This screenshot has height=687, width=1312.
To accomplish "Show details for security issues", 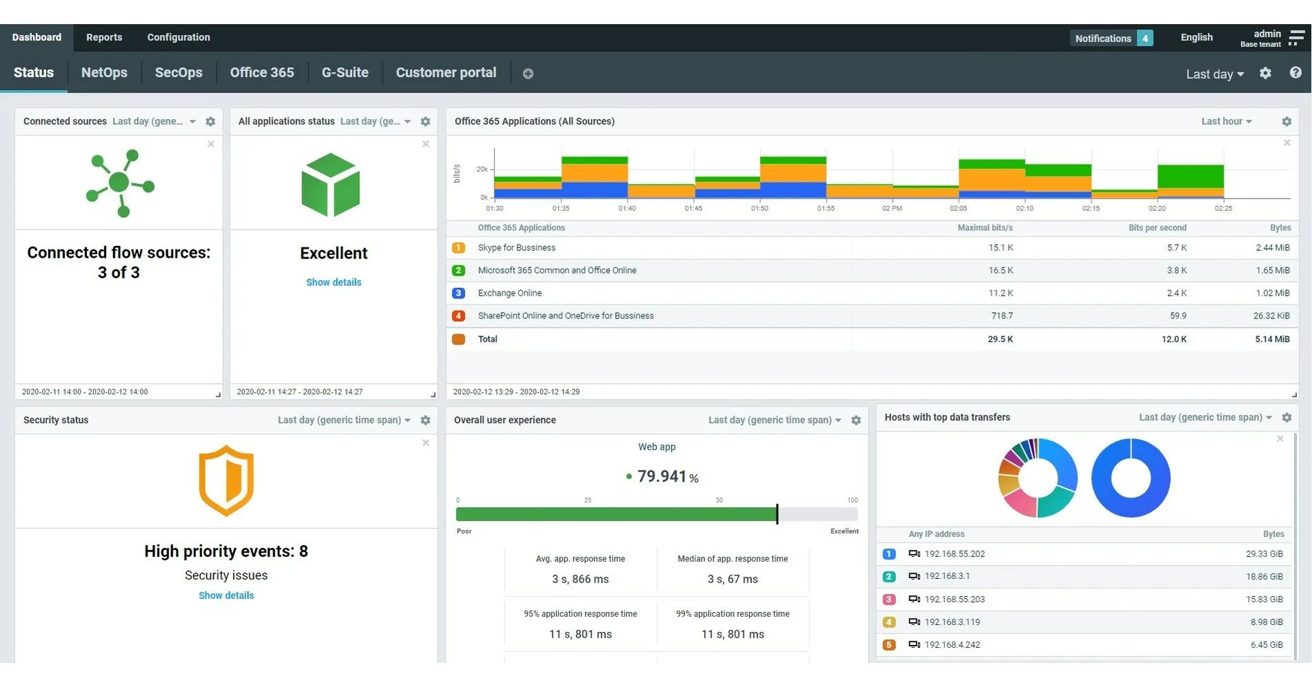I will (226, 595).
